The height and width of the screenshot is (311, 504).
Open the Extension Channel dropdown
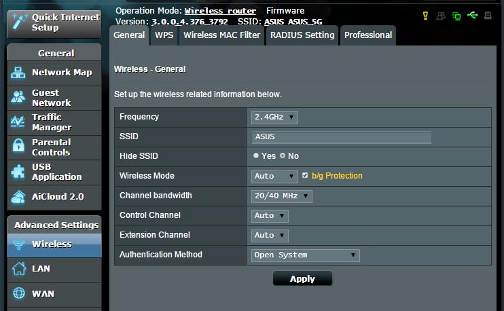(x=270, y=236)
